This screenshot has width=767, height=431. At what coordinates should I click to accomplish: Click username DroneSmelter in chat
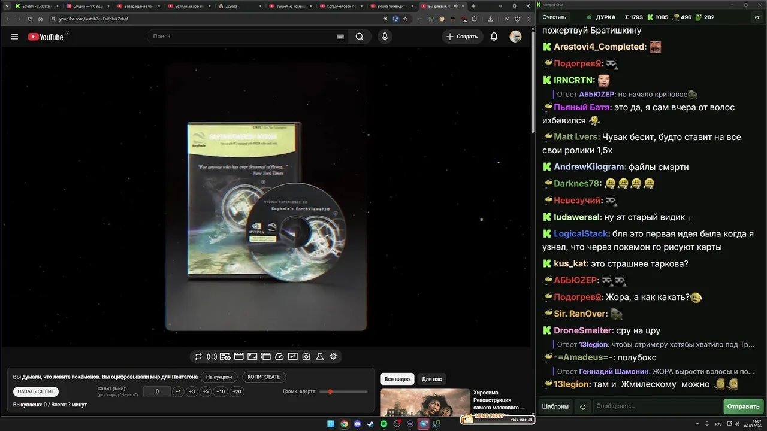583,331
